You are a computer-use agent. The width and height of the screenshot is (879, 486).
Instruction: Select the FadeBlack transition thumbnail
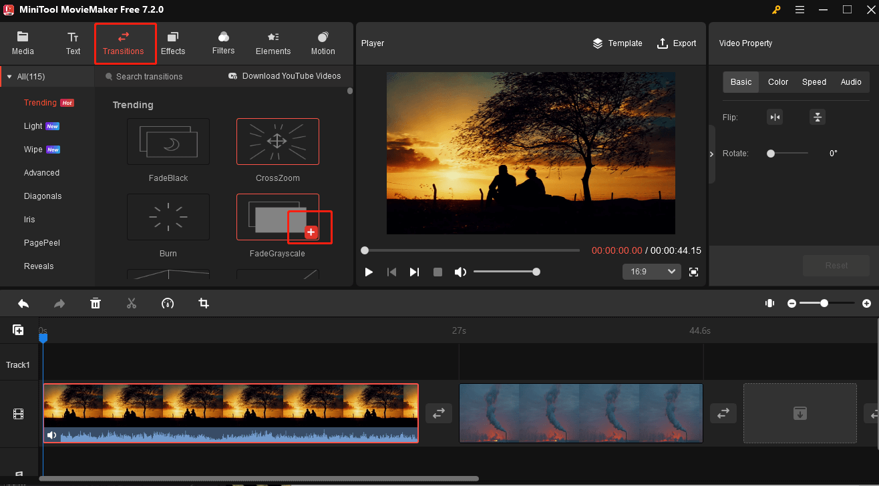(168, 142)
